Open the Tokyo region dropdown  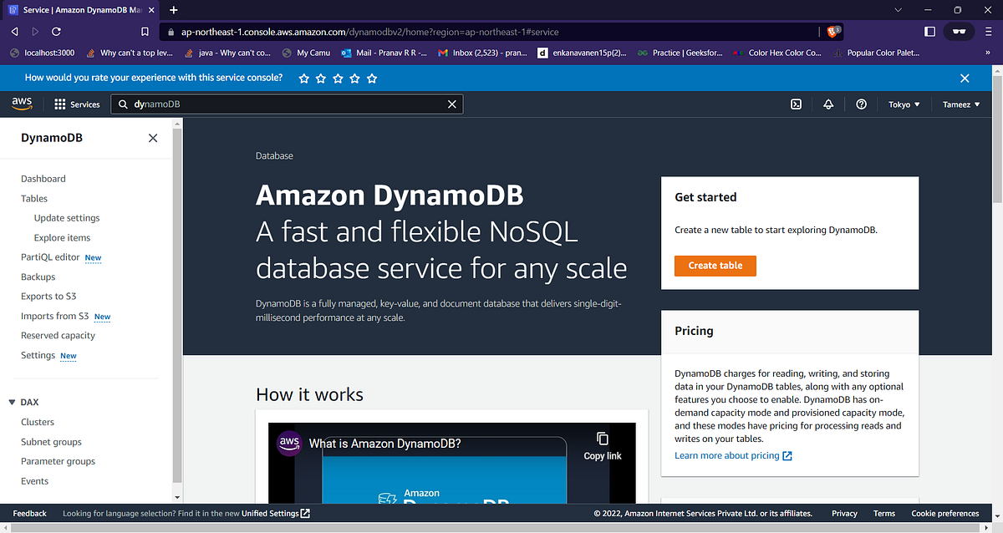[x=903, y=104]
